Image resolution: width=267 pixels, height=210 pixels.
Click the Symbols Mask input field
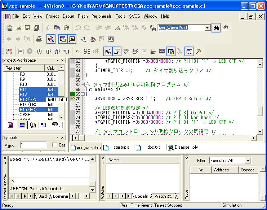coord(34,145)
